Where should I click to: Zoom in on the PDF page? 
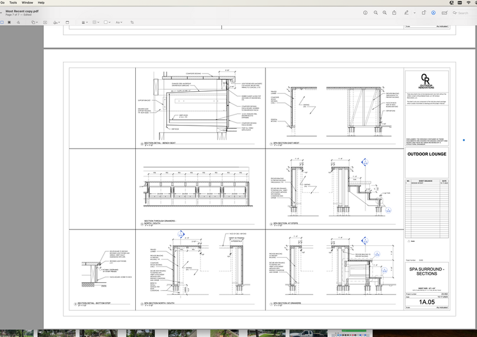[x=385, y=12]
